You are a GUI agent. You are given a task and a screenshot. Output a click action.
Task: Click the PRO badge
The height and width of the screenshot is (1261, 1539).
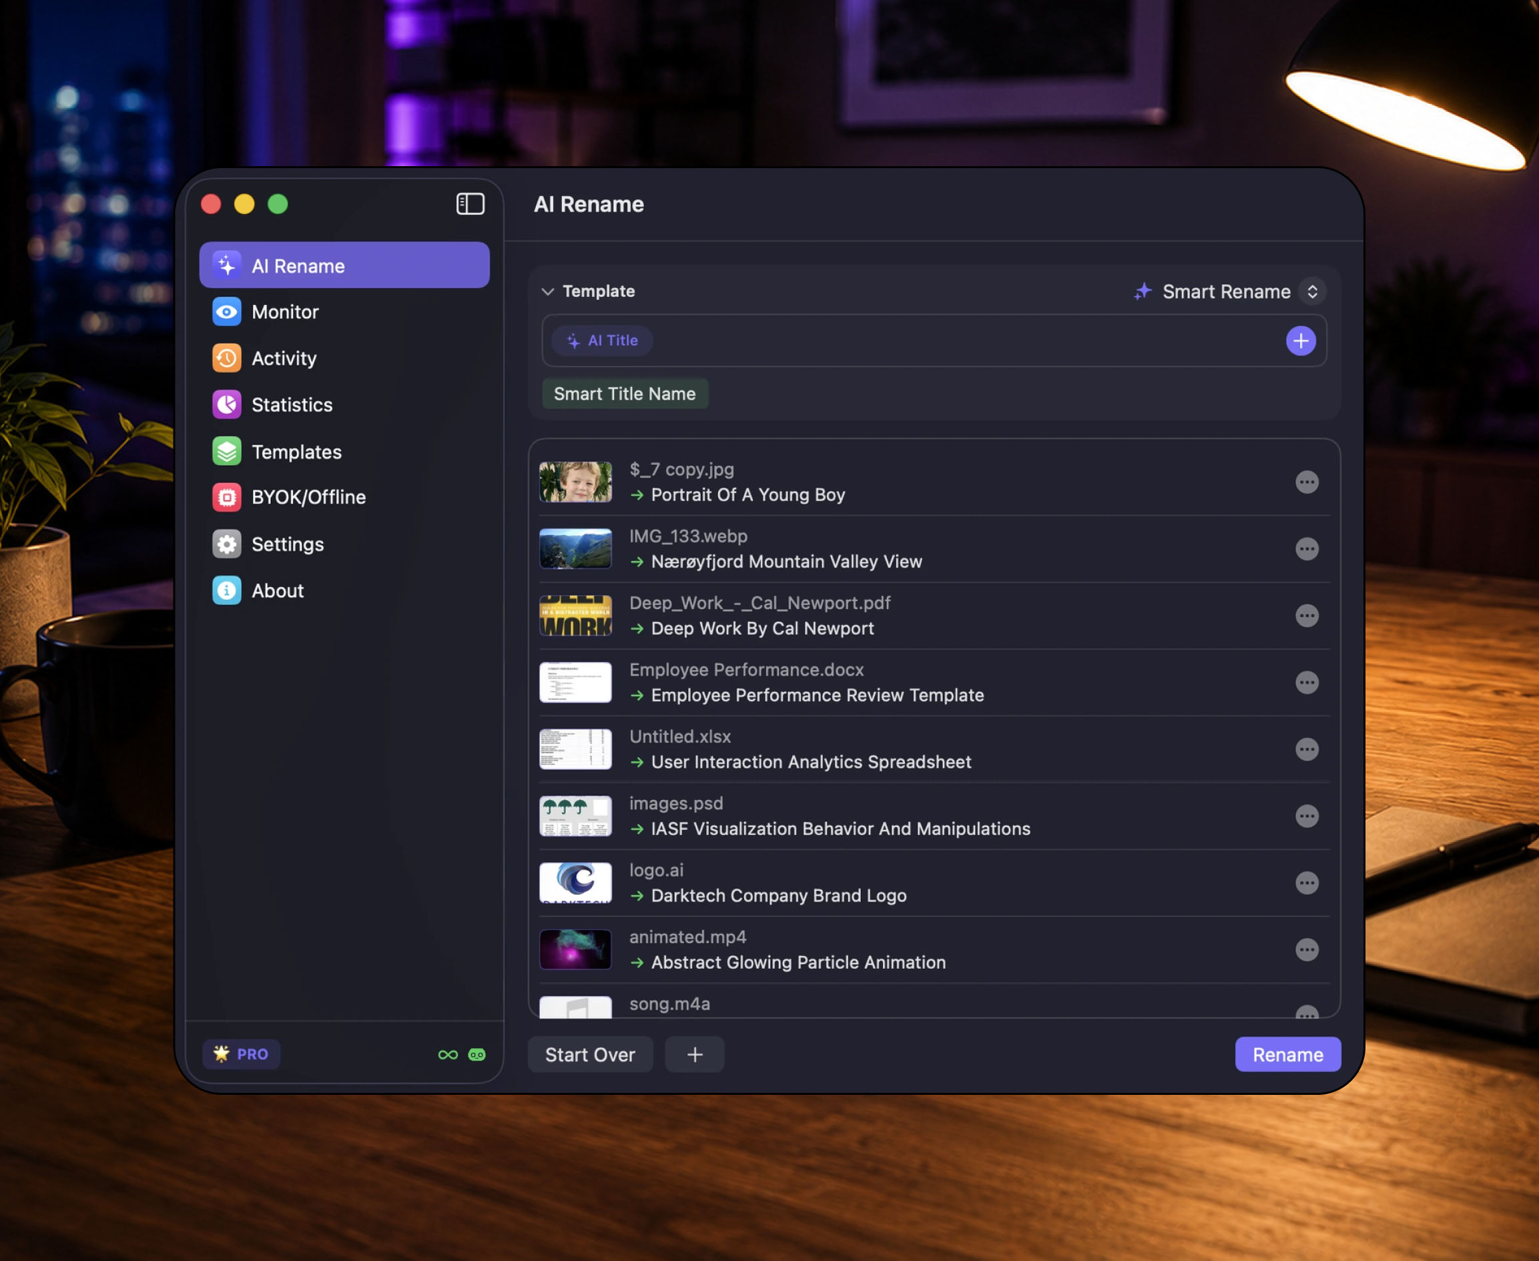[241, 1054]
